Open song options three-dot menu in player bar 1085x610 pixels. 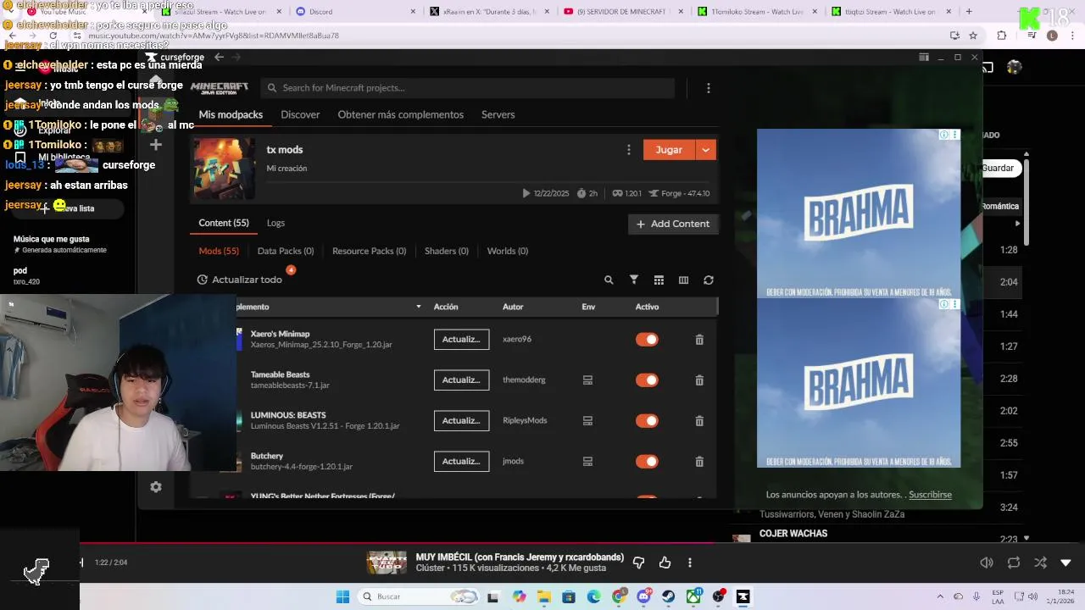coord(690,563)
